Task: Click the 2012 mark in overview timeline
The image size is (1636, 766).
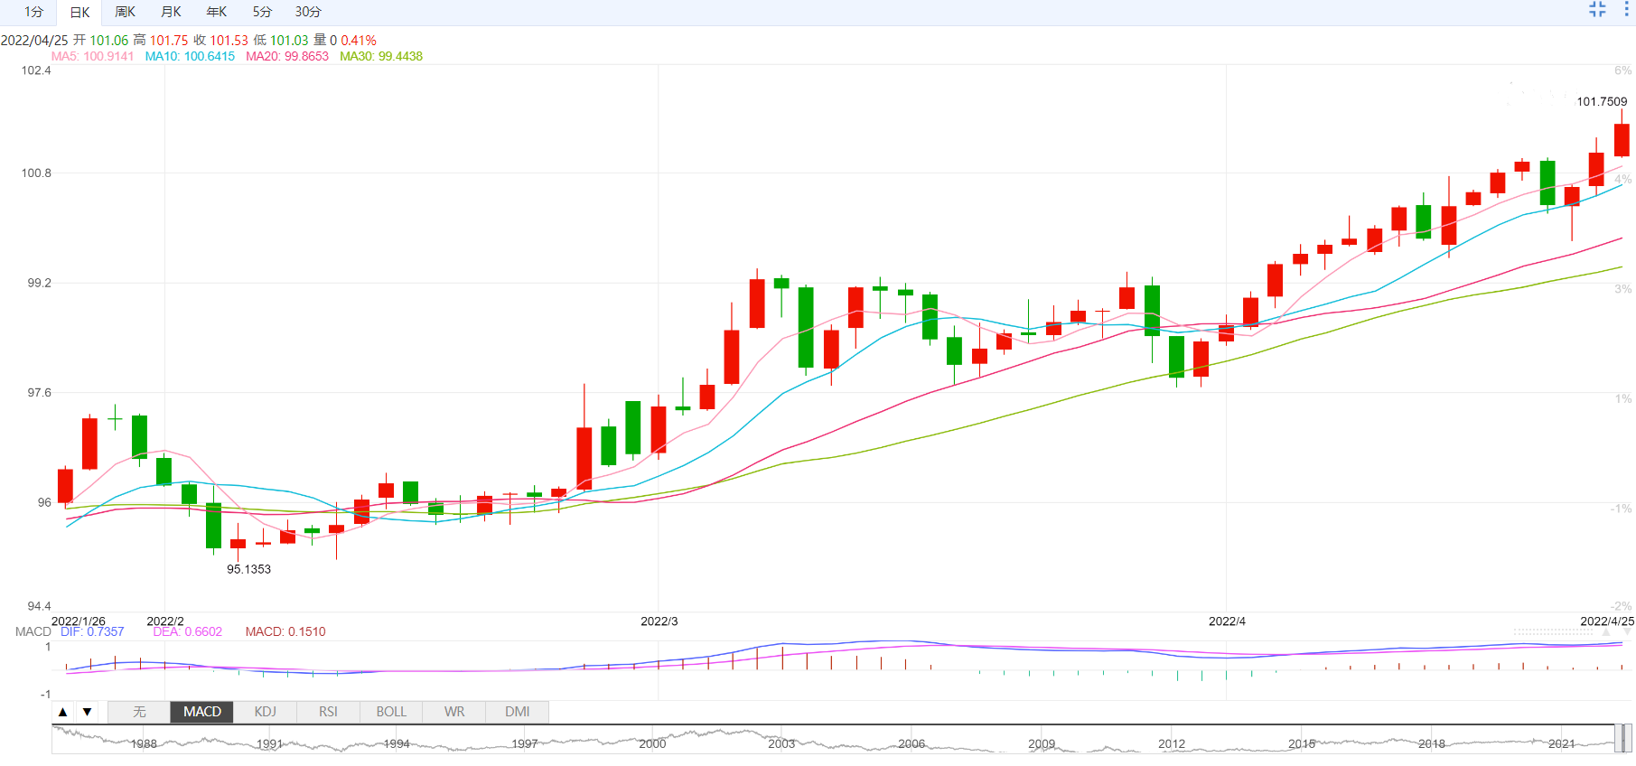Action: (x=1172, y=744)
